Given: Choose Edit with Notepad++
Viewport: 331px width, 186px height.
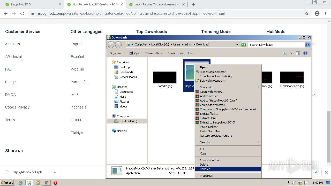Looking at the screenshot, I should point(228,81).
